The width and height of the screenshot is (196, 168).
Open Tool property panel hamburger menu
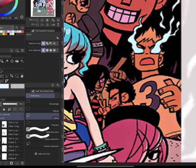(28, 30)
